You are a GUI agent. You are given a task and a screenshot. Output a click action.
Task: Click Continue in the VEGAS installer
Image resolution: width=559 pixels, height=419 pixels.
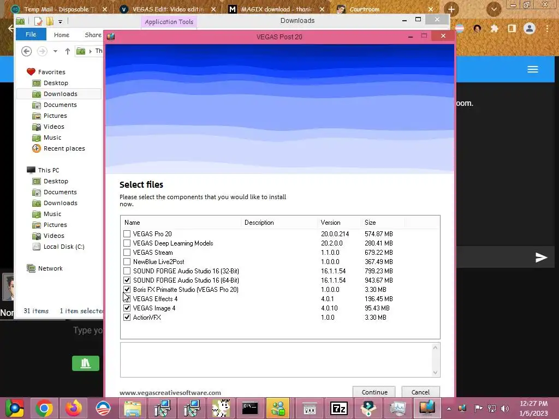[x=374, y=392]
